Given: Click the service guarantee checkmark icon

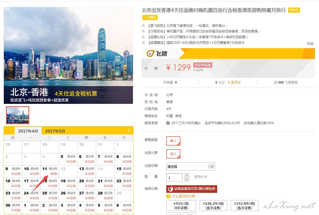Looking at the screenshot, I should 168,123.
